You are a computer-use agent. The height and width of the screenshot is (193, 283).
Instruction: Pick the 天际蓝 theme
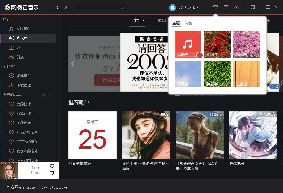(188, 74)
